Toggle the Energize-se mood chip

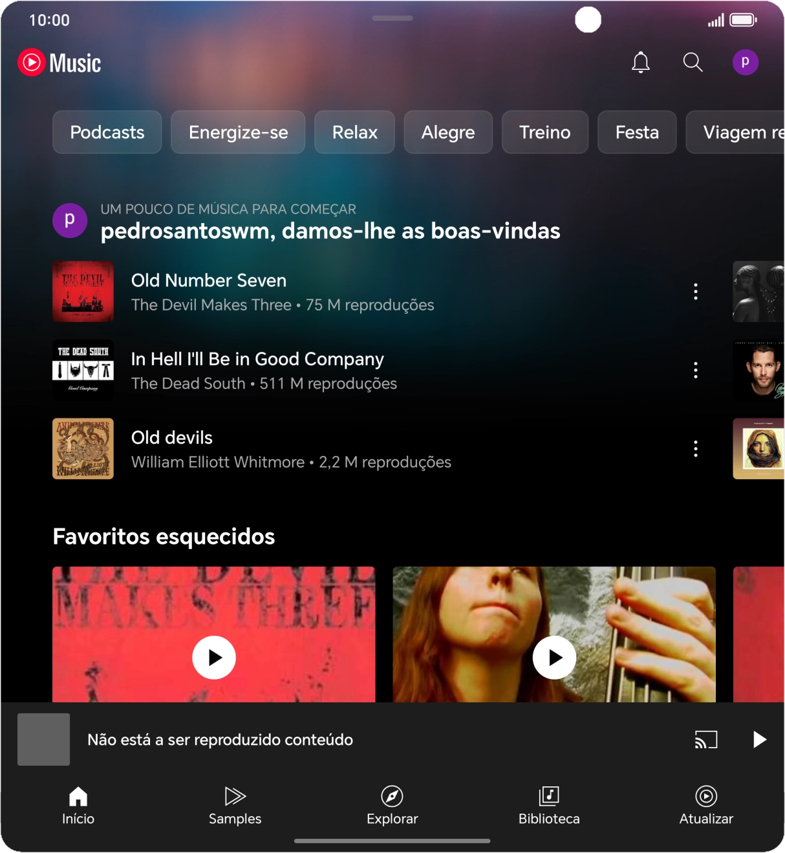(238, 132)
